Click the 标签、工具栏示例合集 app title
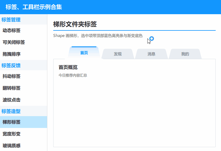221x151 pixels. (34, 7)
